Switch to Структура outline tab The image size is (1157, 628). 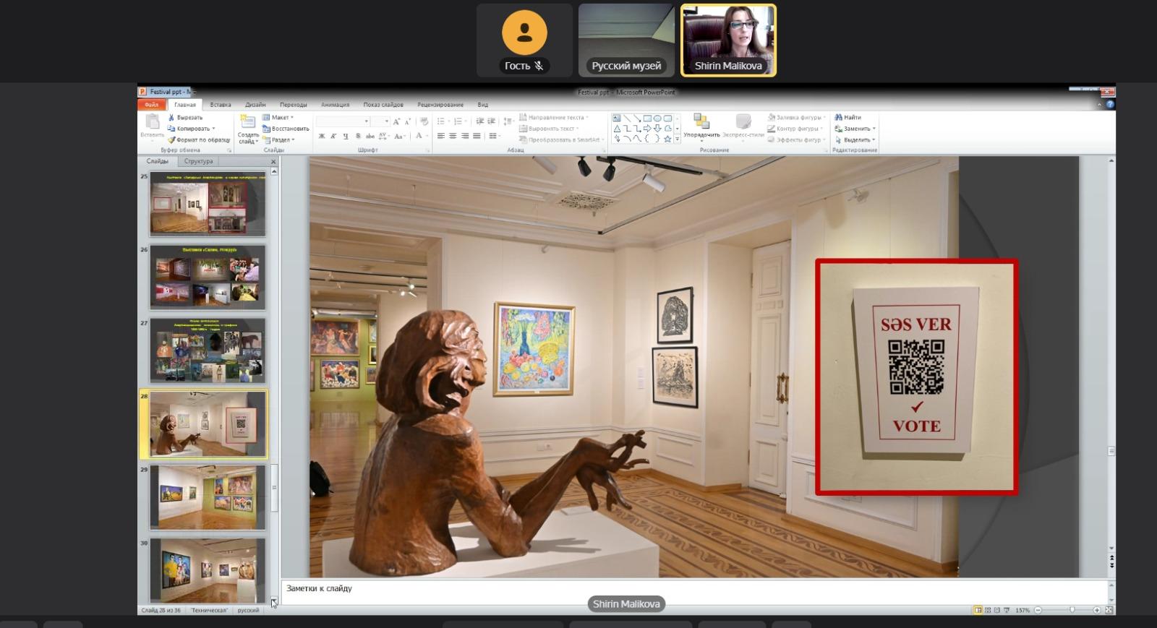(198, 161)
